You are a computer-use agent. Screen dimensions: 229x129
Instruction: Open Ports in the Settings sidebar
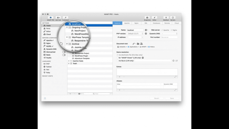point(48,28)
